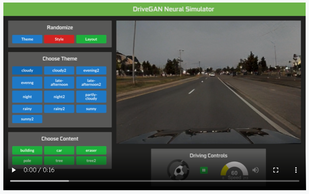Open the three-dot more options menu
Screen dimensions: 309x194
tap(296, 170)
